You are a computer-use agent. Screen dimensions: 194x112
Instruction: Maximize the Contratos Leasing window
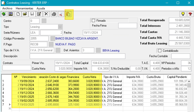coord(178,3)
